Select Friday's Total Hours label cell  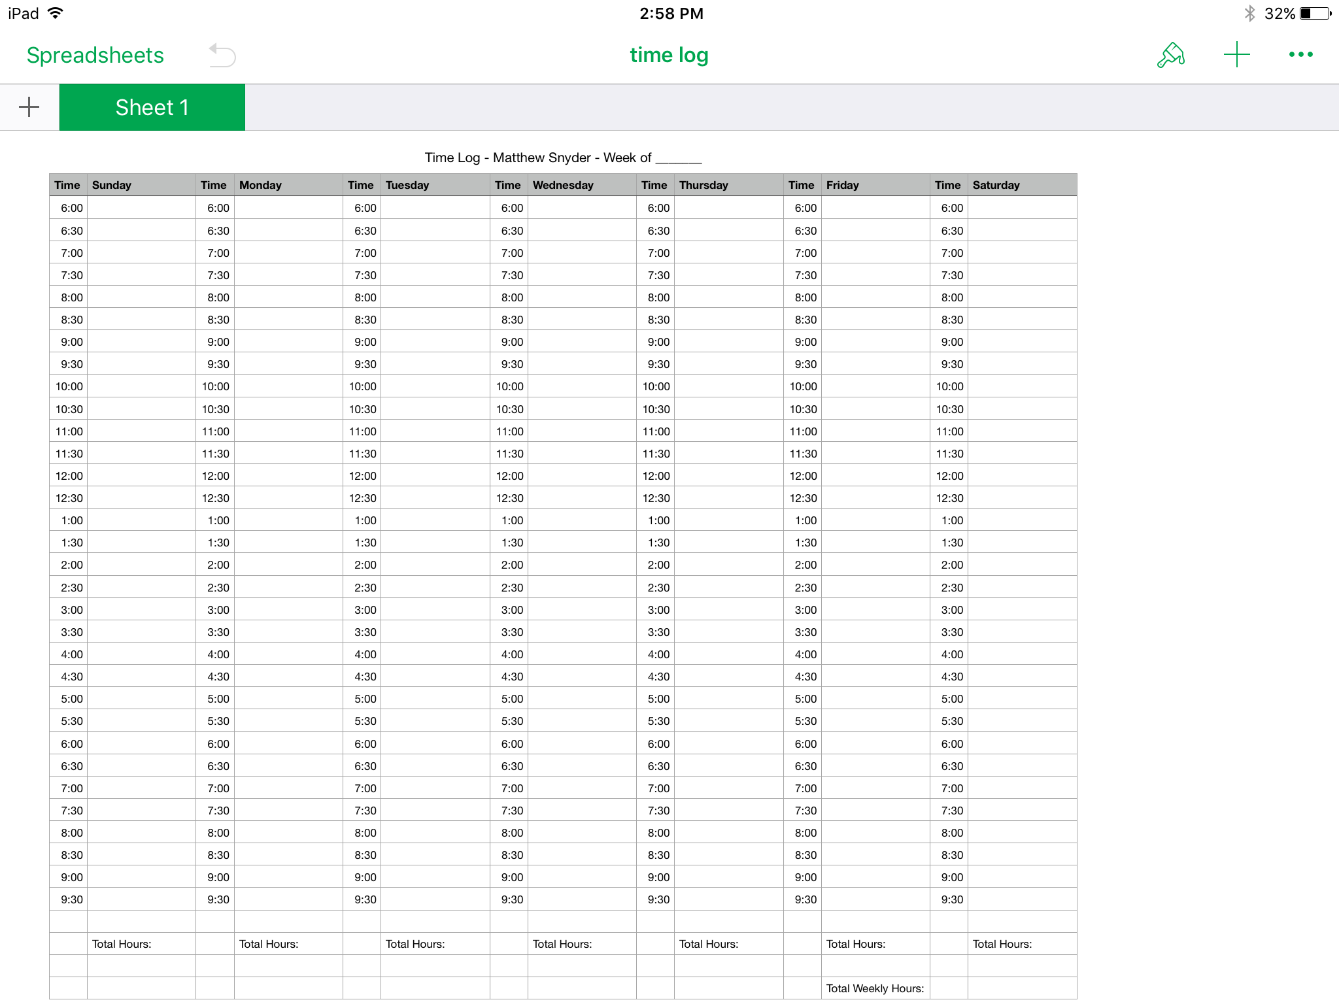point(876,944)
